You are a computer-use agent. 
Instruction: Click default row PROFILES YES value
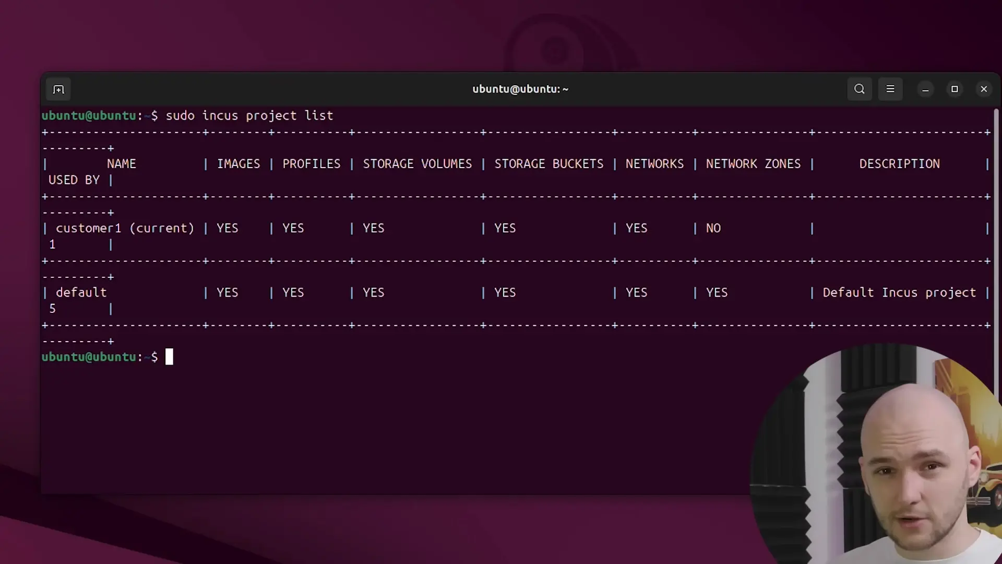point(293,292)
